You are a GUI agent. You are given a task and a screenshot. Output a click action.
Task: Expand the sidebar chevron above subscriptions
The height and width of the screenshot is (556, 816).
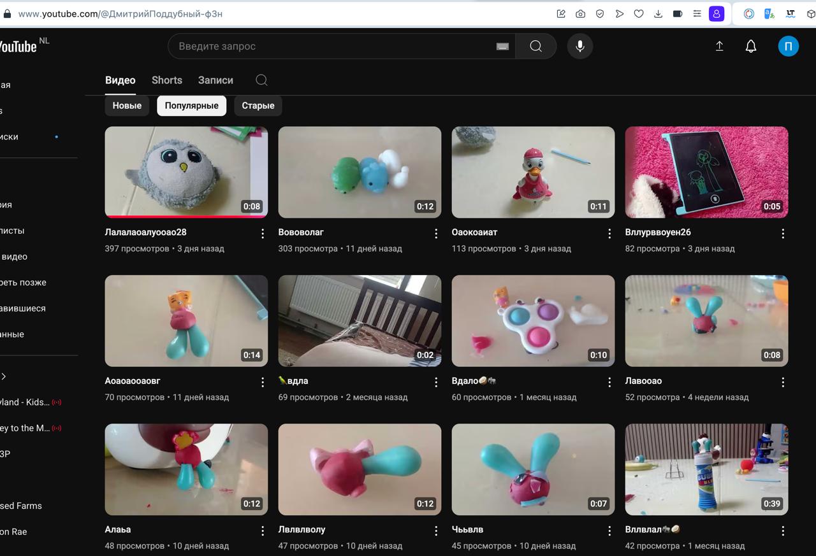(3, 376)
